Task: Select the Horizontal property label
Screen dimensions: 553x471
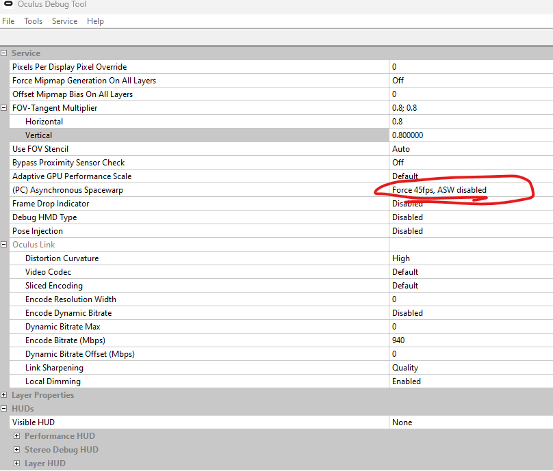Action: pyautogui.click(x=44, y=122)
